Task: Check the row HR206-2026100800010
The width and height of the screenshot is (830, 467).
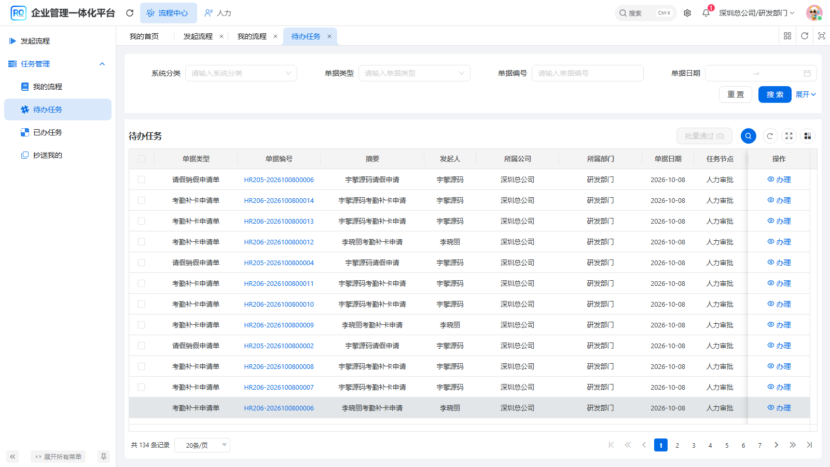Action: click(x=141, y=304)
